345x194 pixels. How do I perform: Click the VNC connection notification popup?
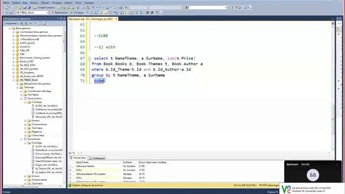pos(312,189)
